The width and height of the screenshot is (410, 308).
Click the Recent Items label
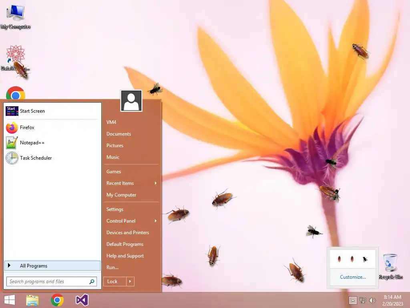pyautogui.click(x=120, y=183)
